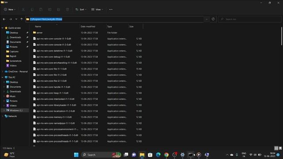Open the media player icon on the taskbar
This screenshot has width=283, height=159.
199,155
